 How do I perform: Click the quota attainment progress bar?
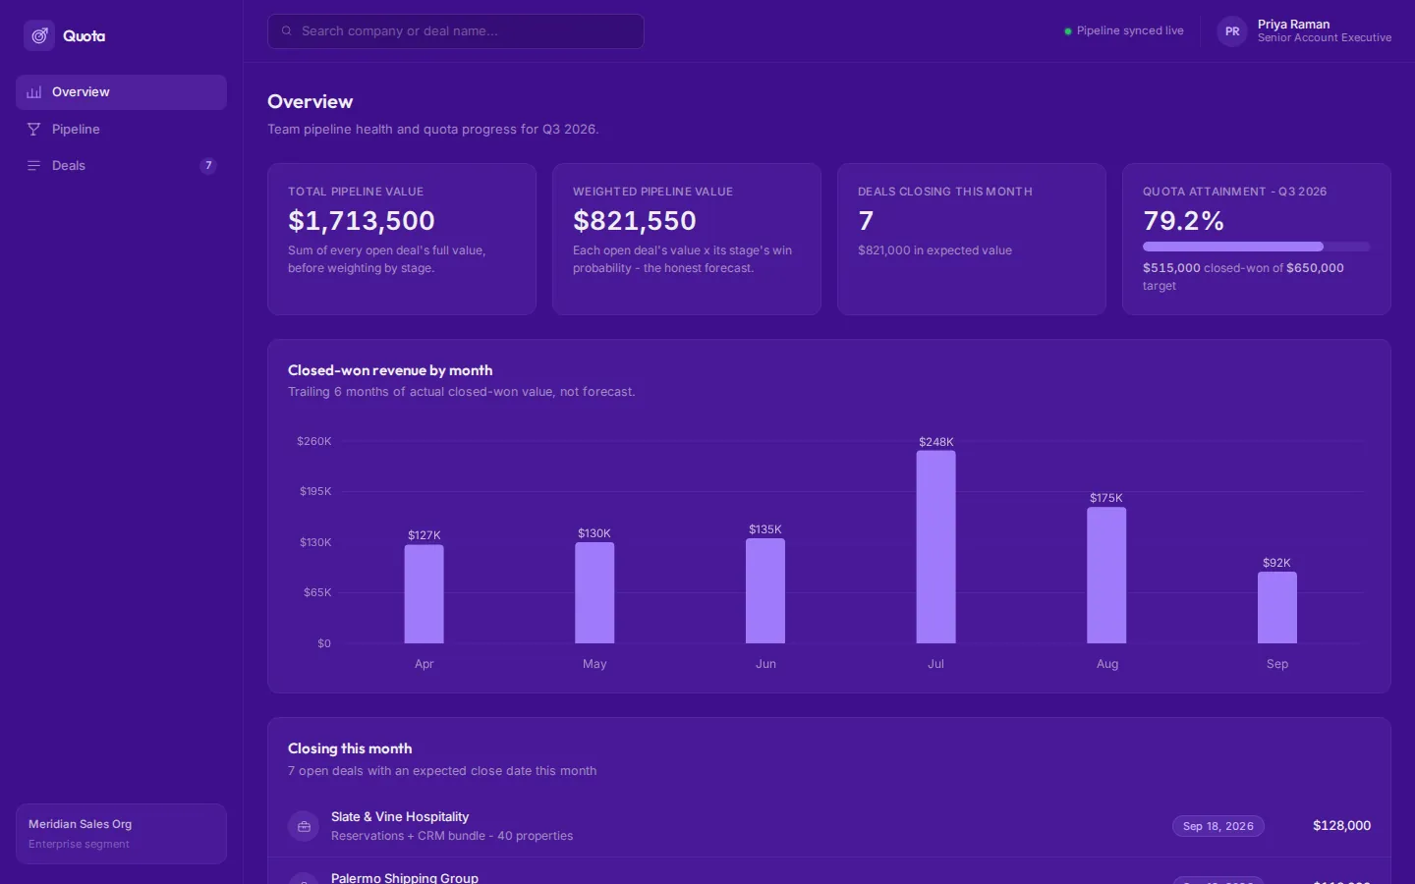tap(1256, 247)
